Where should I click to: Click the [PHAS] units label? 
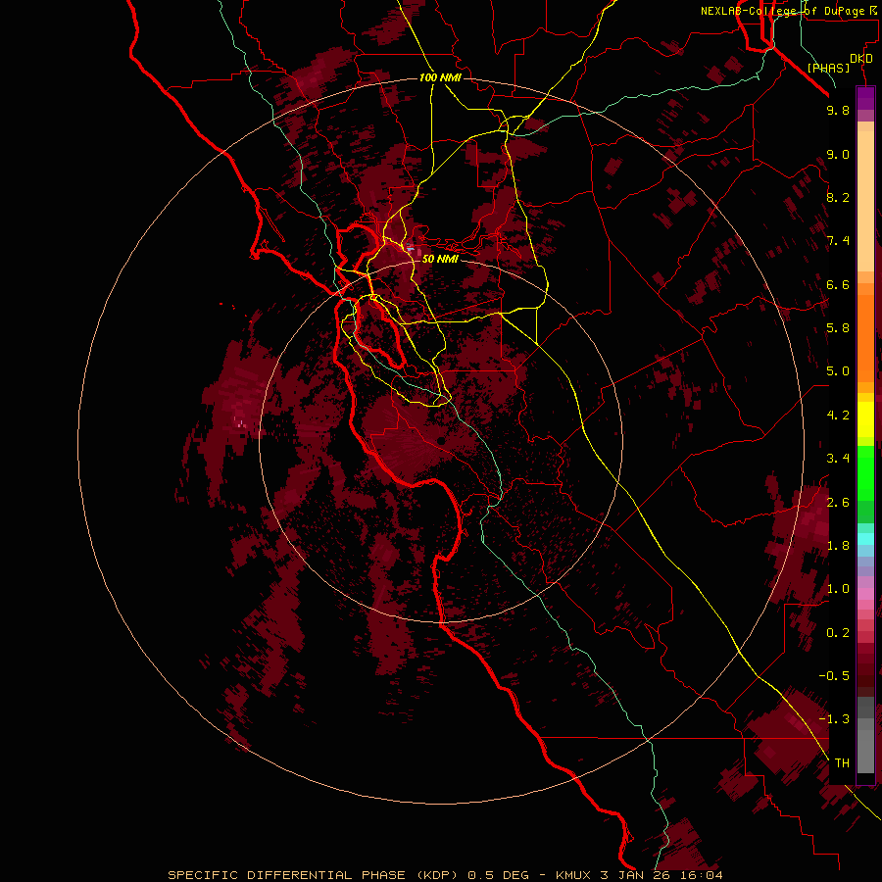coord(828,69)
